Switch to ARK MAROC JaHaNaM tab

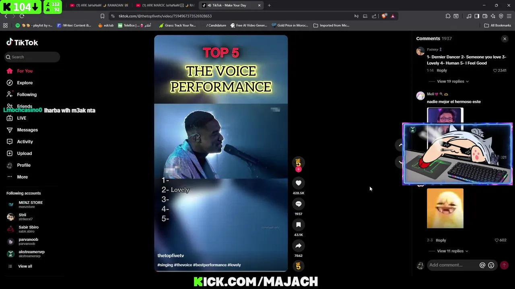pos(166,5)
